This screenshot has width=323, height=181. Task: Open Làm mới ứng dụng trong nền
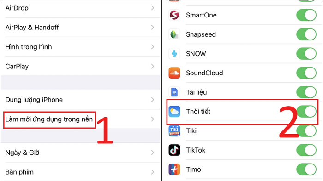tap(80, 119)
